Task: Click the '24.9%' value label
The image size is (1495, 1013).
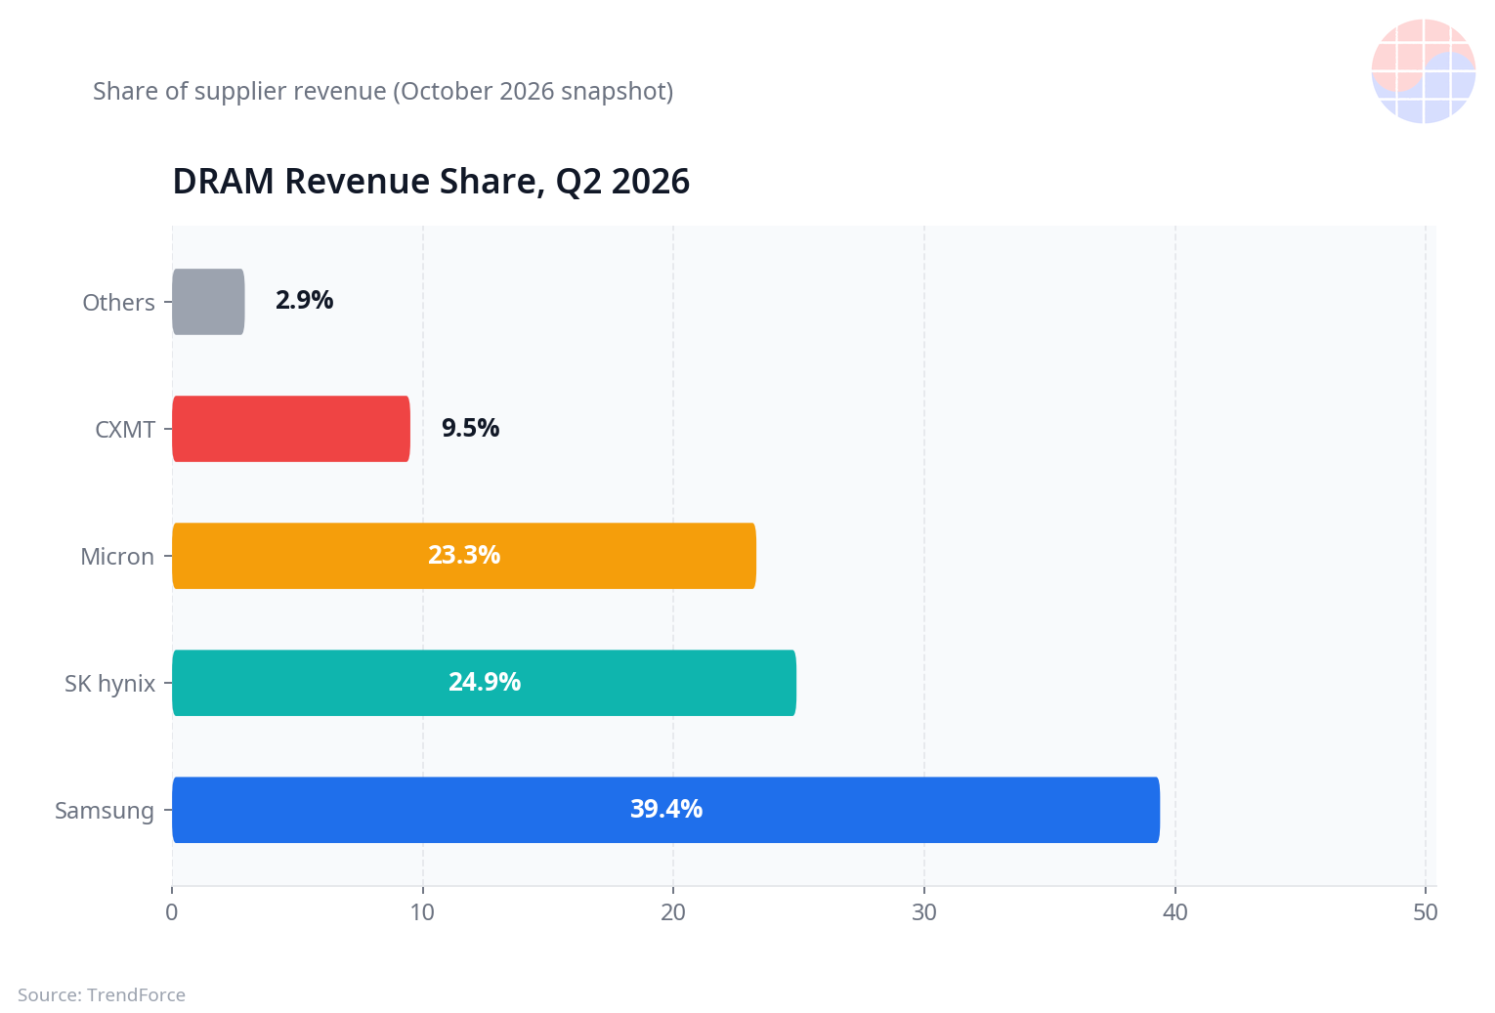Action: (x=485, y=682)
